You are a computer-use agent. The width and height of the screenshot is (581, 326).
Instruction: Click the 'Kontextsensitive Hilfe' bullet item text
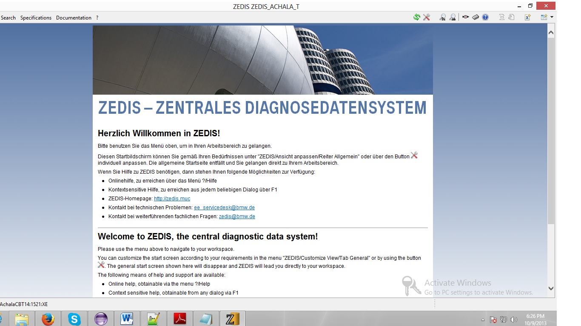pyautogui.click(x=193, y=190)
